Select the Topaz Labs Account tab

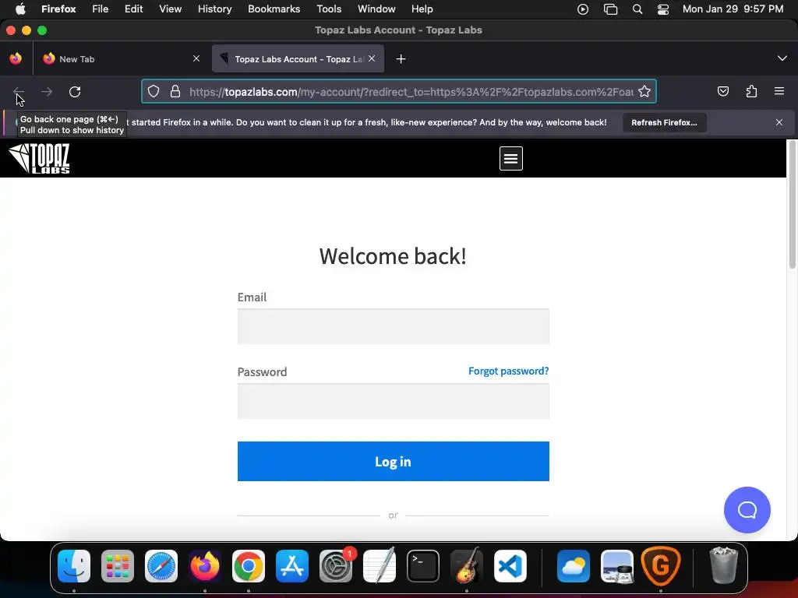coord(298,59)
